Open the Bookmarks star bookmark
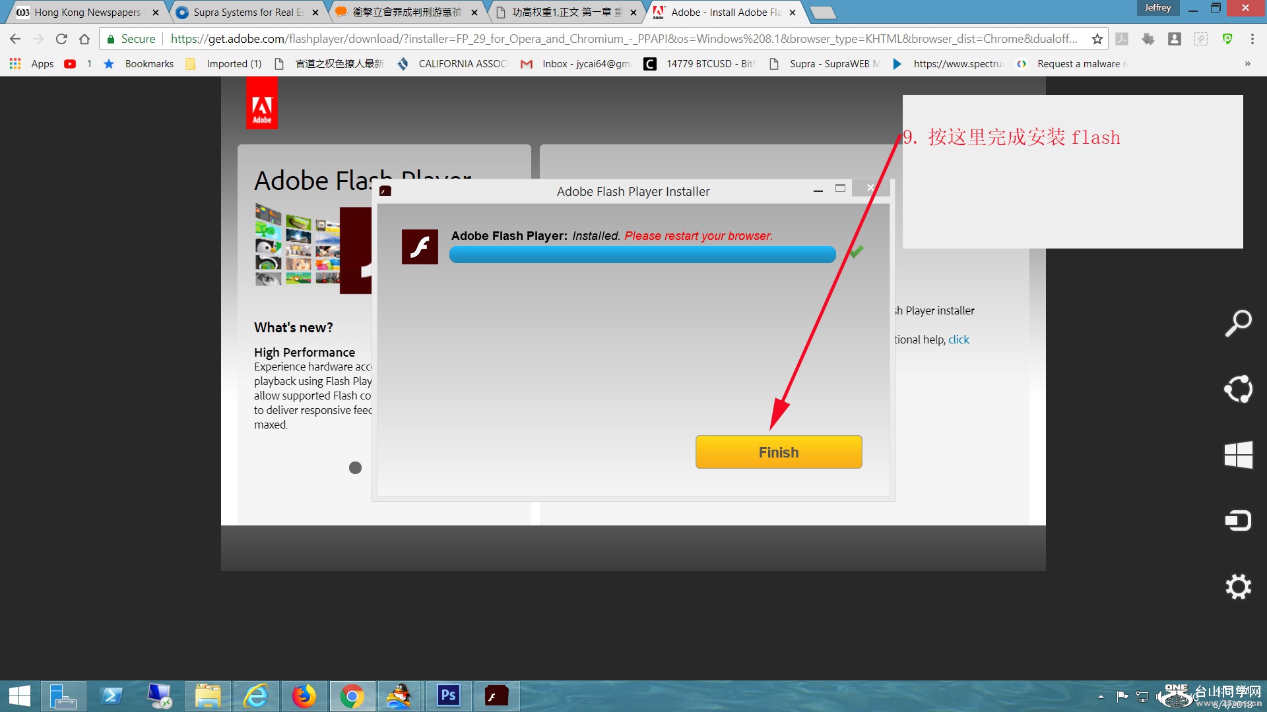This screenshot has height=712, width=1267. (139, 64)
